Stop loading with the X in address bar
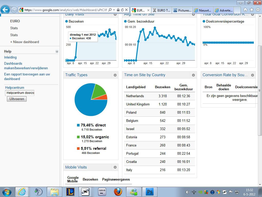This screenshot has width=262, height=197. tap(126, 10)
